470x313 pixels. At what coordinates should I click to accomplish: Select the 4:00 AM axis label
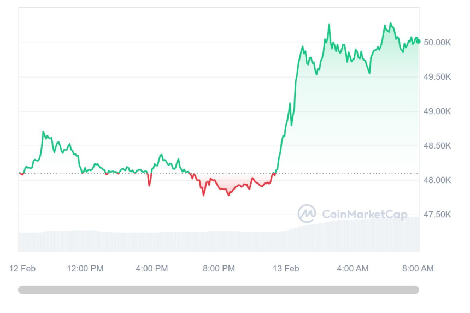coord(352,268)
